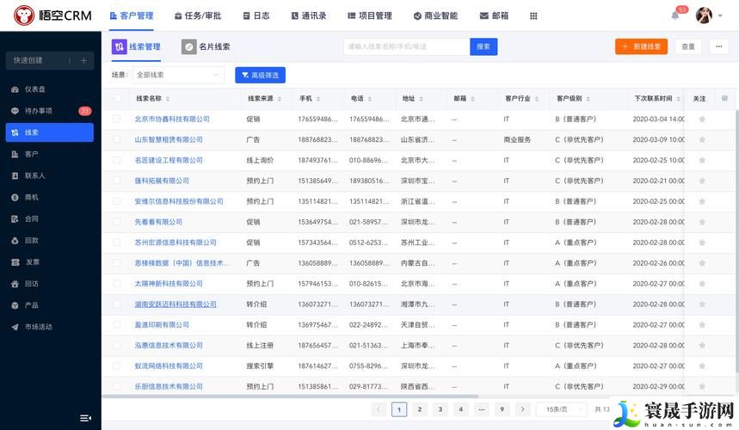Go to page 2
This screenshot has height=430, width=739.
point(420,409)
